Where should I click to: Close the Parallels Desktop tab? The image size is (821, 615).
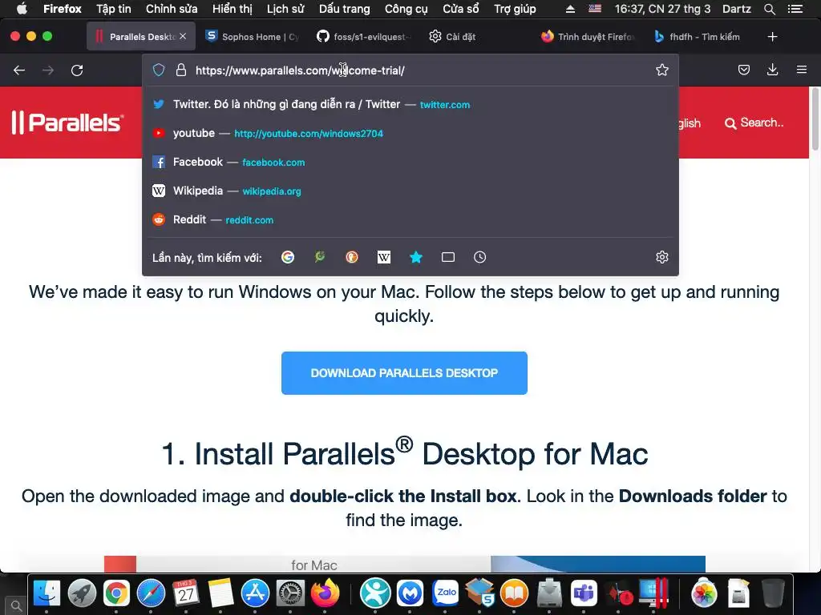183,37
